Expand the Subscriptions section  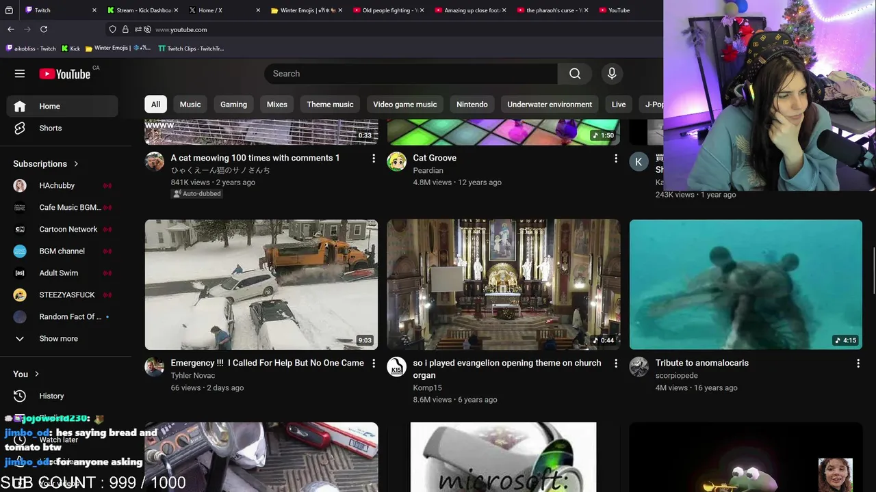point(46,163)
